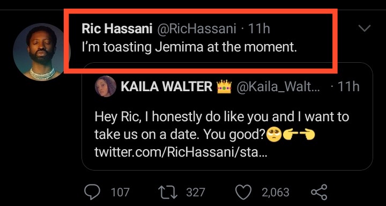Retweet using the retweet arrows icon

(168, 192)
